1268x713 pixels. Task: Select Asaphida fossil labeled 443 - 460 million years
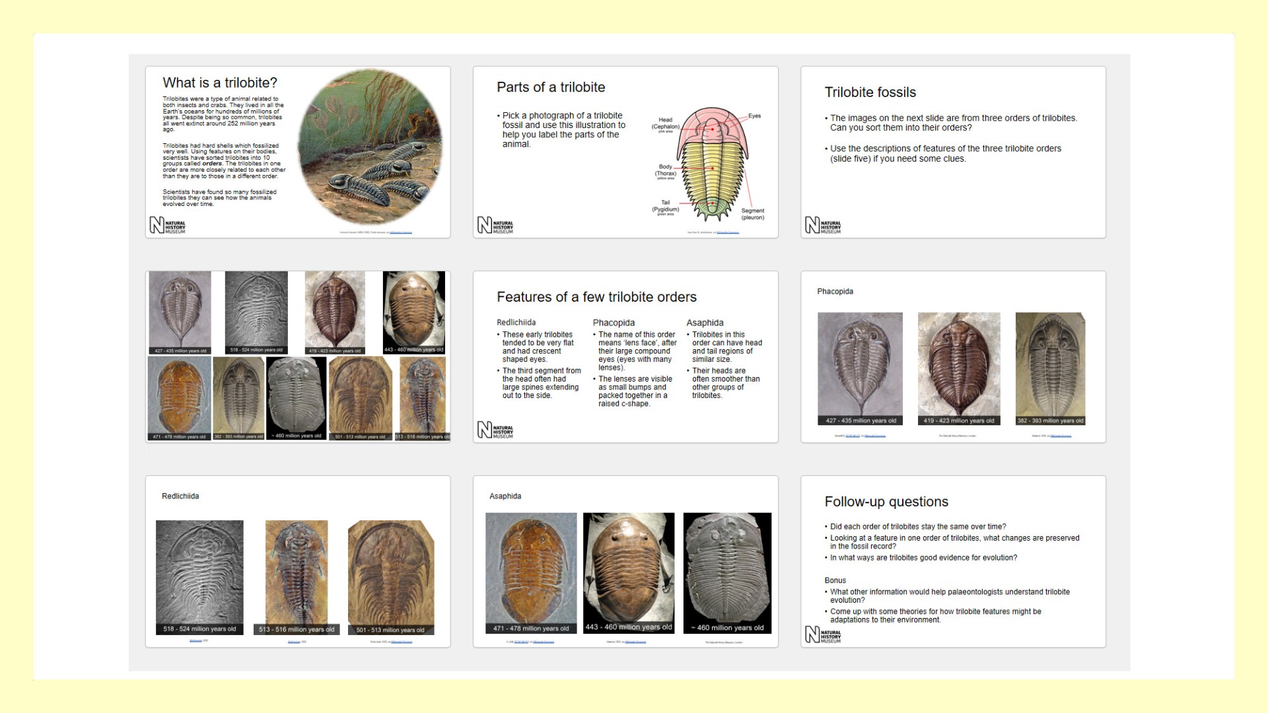(629, 572)
